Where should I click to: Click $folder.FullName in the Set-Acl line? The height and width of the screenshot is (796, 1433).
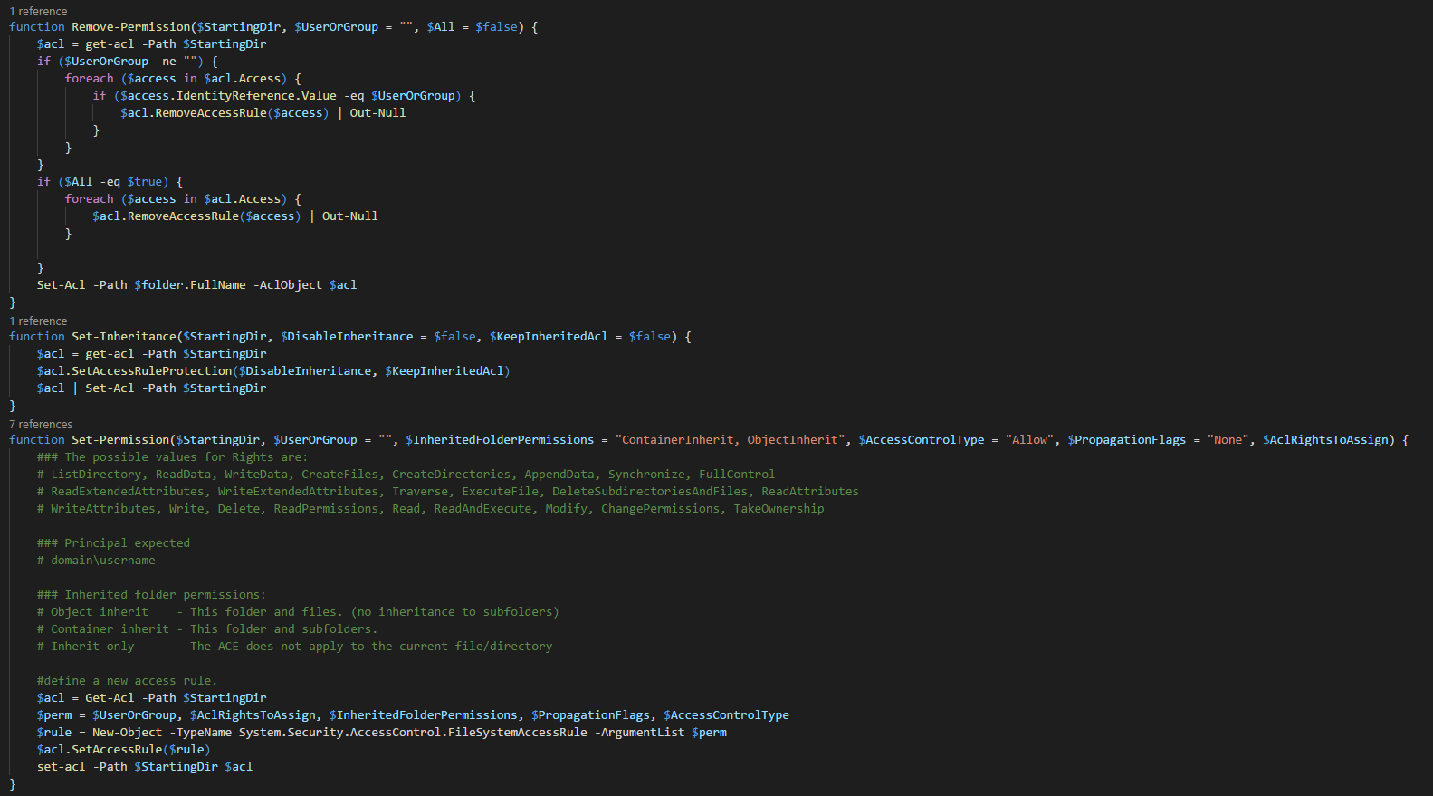pyautogui.click(x=189, y=285)
